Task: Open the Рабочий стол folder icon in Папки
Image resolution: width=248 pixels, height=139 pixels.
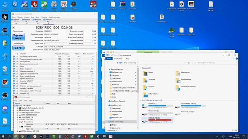Action: 145,95
